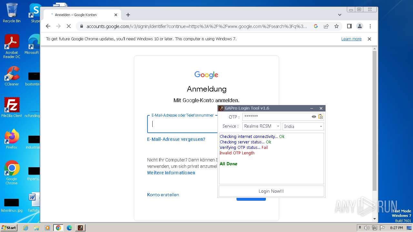The height and width of the screenshot is (232, 413).
Task: Click the taskbar clock 8:27 PM
Action: click(x=396, y=228)
